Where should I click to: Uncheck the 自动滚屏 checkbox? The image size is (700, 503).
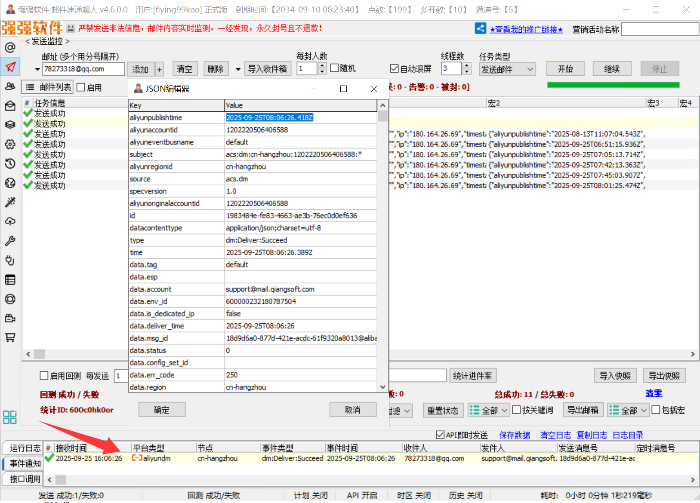pos(394,69)
